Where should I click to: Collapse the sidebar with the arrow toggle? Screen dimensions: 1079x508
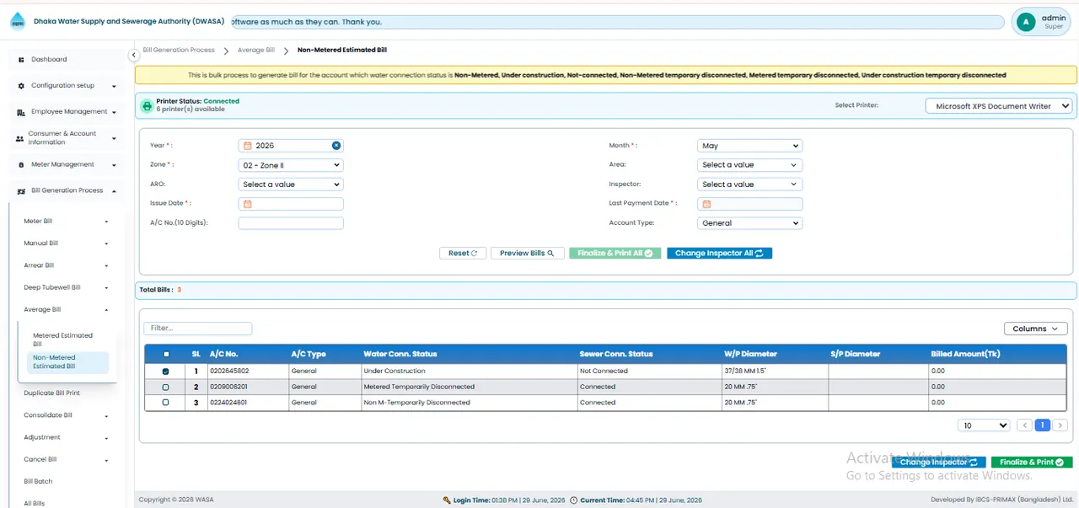pyautogui.click(x=133, y=55)
